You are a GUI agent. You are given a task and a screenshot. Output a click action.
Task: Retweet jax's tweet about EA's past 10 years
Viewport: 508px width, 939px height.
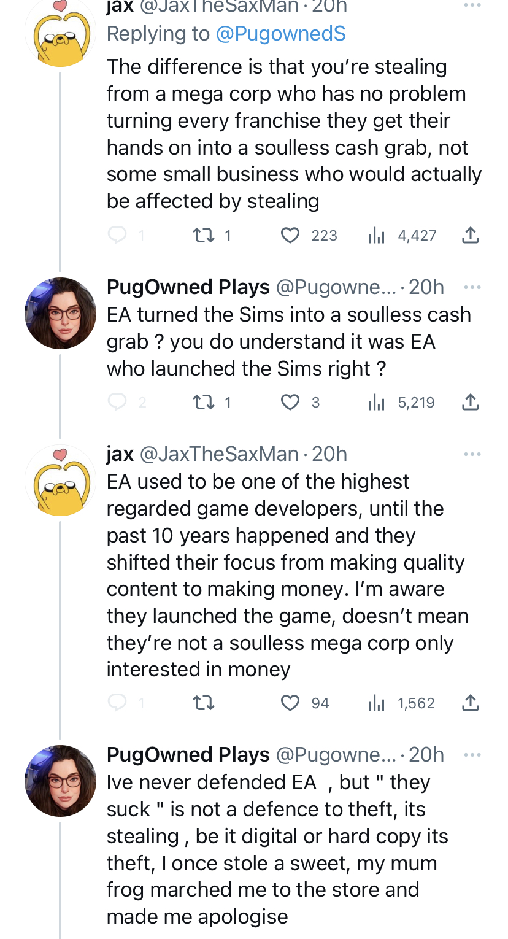point(204,703)
